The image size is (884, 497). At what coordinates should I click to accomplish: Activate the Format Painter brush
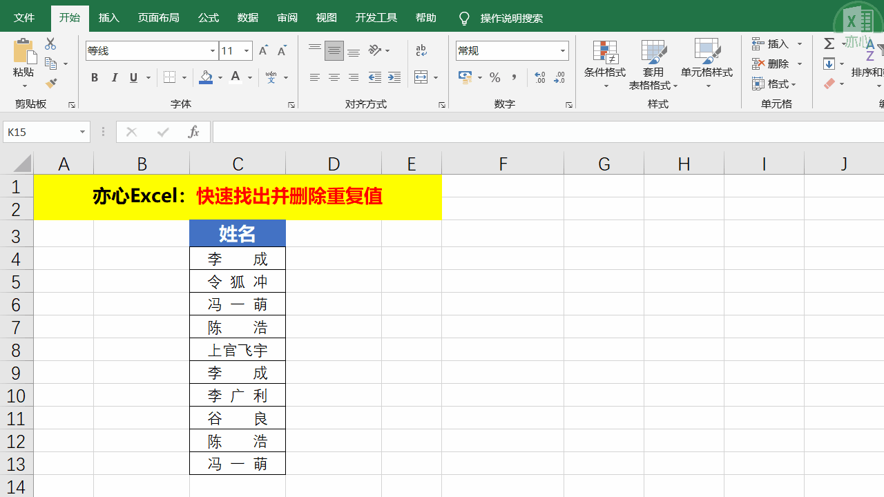tap(51, 83)
